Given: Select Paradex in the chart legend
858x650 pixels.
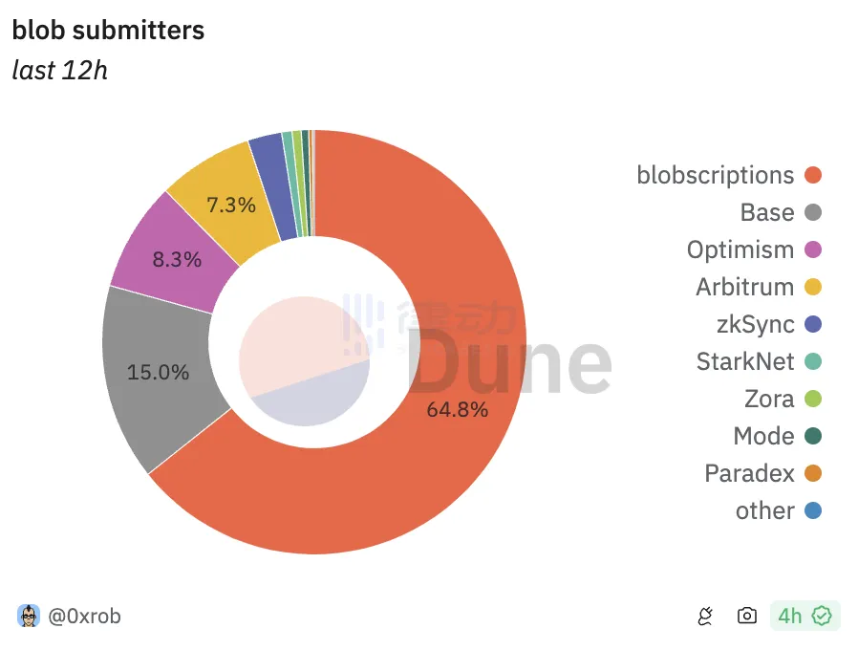Looking at the screenshot, I should point(750,473).
